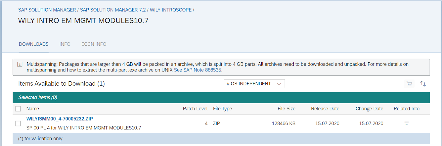Open the ECCN INFO tab
The height and width of the screenshot is (146, 442).
(94, 44)
